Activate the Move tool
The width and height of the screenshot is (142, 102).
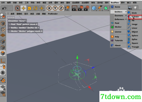click(24, 8)
